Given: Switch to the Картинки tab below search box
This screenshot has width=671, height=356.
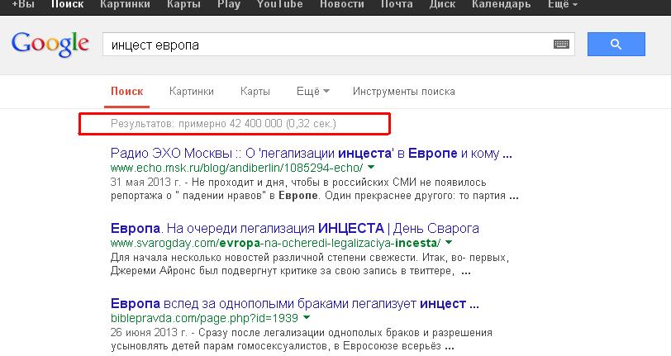Looking at the screenshot, I should pyautogui.click(x=191, y=92).
